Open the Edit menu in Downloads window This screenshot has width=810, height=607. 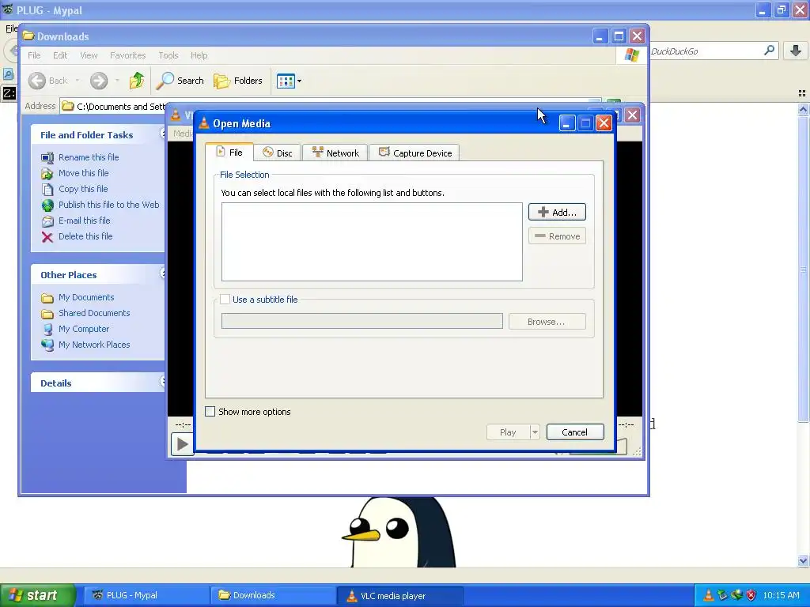pyautogui.click(x=60, y=55)
